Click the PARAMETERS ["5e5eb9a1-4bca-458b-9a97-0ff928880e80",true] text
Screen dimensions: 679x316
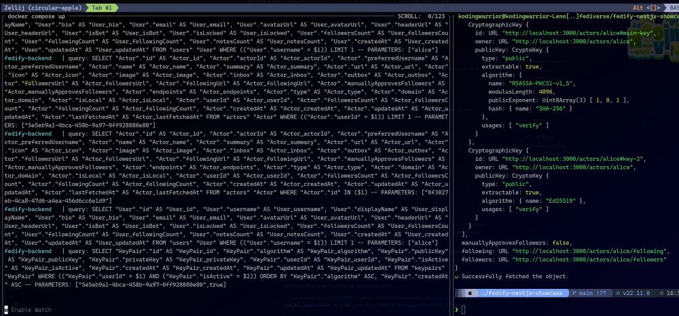[130, 285]
